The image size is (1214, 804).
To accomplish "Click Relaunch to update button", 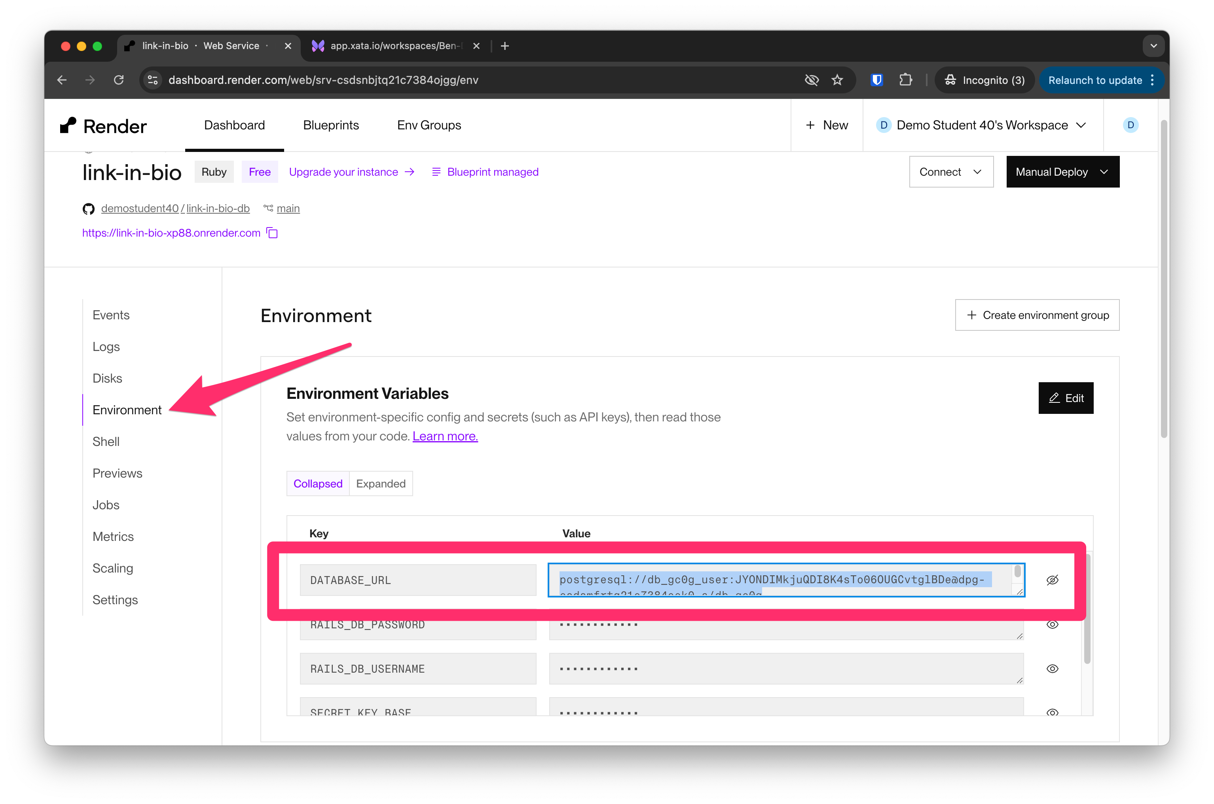I will coord(1094,80).
